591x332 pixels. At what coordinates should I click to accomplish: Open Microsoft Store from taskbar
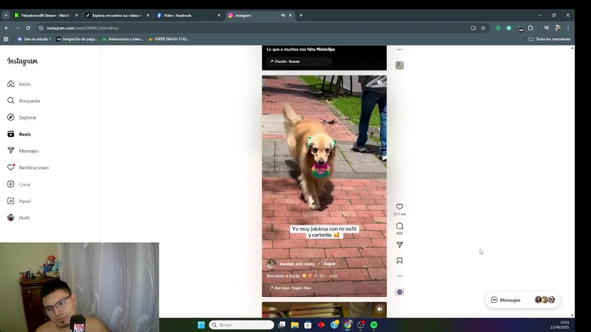tap(308, 325)
